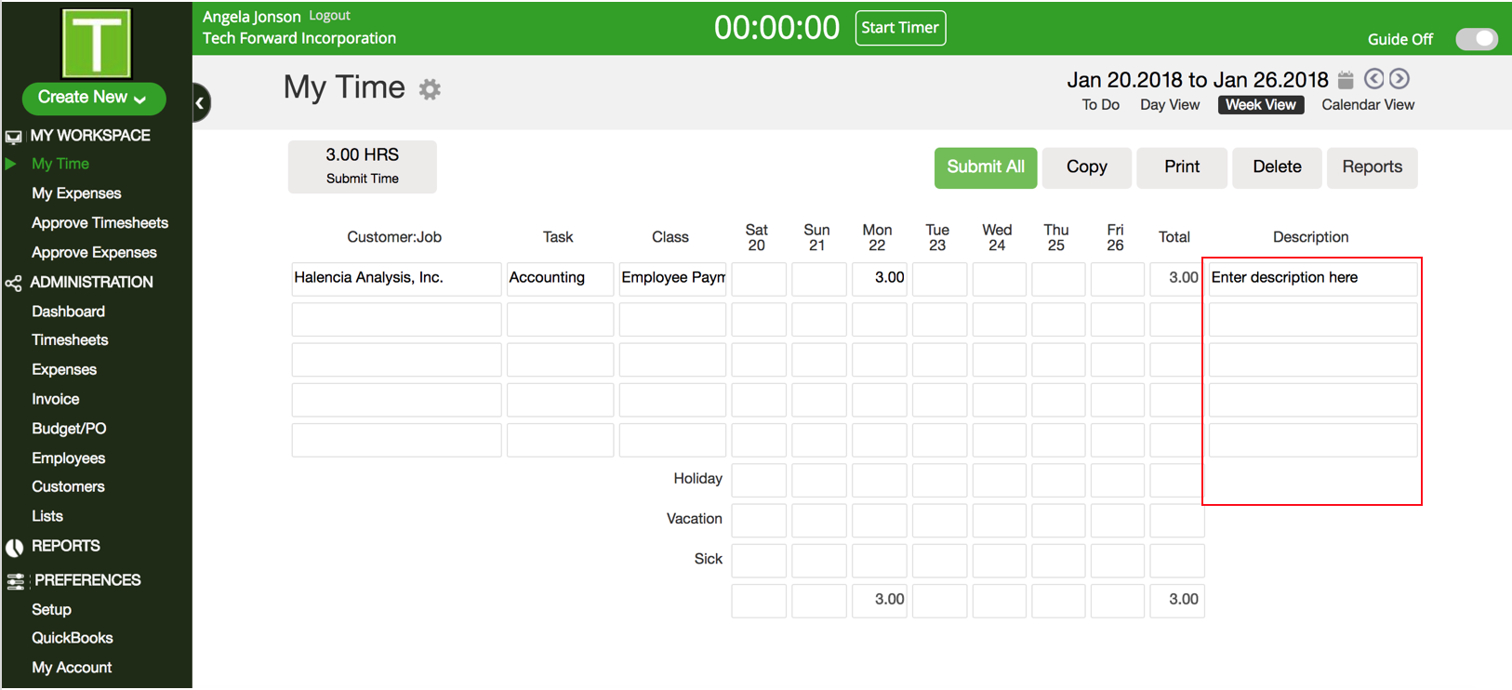Image resolution: width=1512 pixels, height=690 pixels.
Task: Open the Customer:Job field for Halencia Analysis
Action: tap(396, 278)
